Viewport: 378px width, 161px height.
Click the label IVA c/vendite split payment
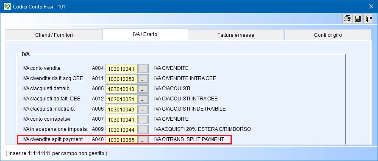click(53, 139)
